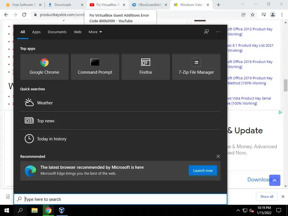Launch Command Prompt from Top apps
This screenshot has height=216, width=288.
tap(95, 67)
